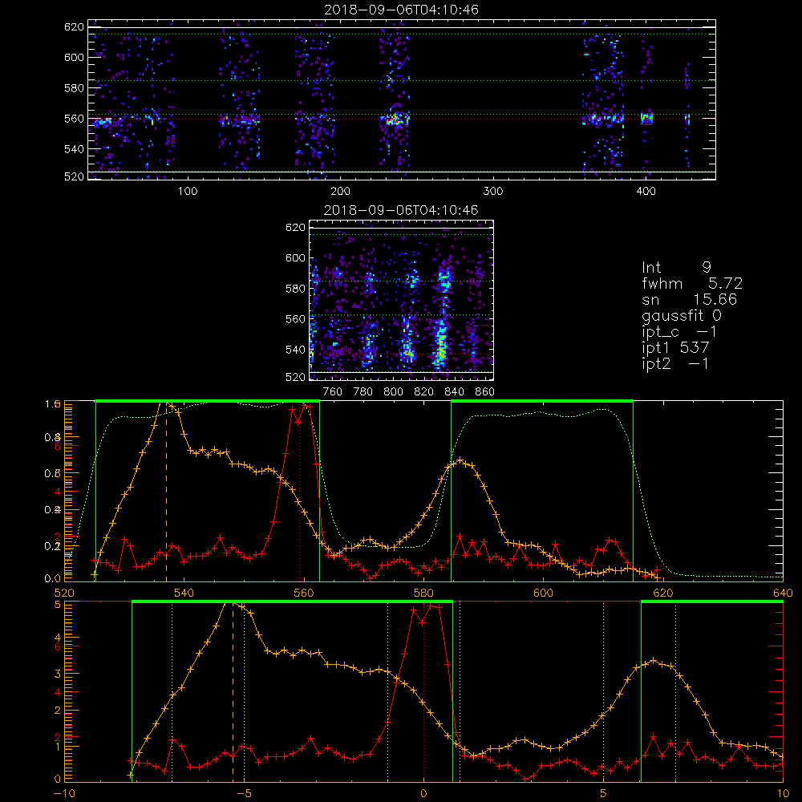802x802 pixels.
Task: Click x-axis label 560 on profile plot
Action: click(304, 593)
